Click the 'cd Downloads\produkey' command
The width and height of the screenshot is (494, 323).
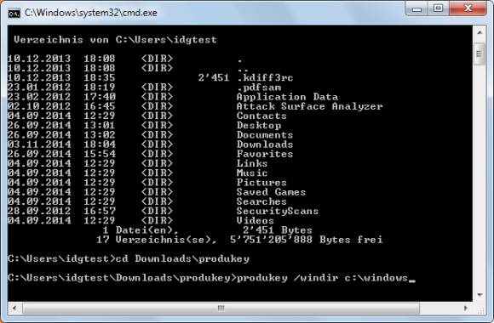point(182,259)
